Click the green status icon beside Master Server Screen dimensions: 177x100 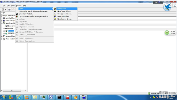[149, 93]
